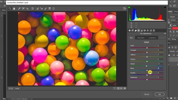Select the Hand tool in Camera Raw
178x100 pixels.
pos(14,9)
